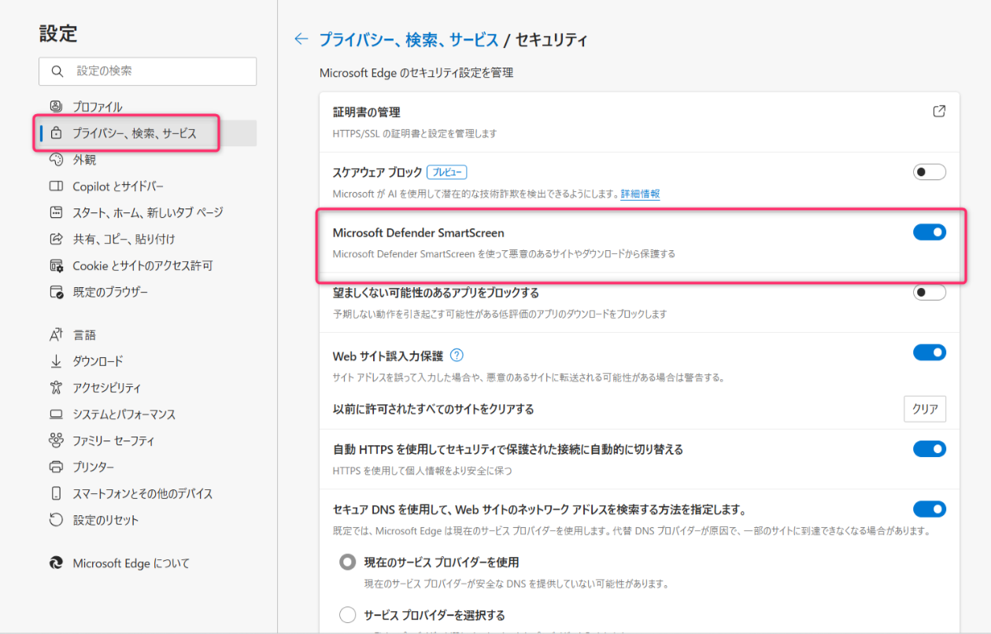Click text HTTPS/SSL の証明書と設定を管理します
Image resolution: width=991 pixels, height=634 pixels.
point(415,134)
